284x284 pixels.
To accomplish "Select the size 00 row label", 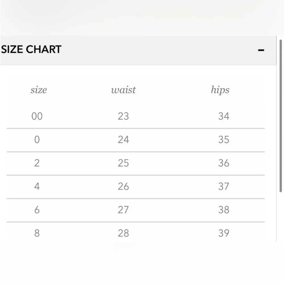I will pos(37,116).
